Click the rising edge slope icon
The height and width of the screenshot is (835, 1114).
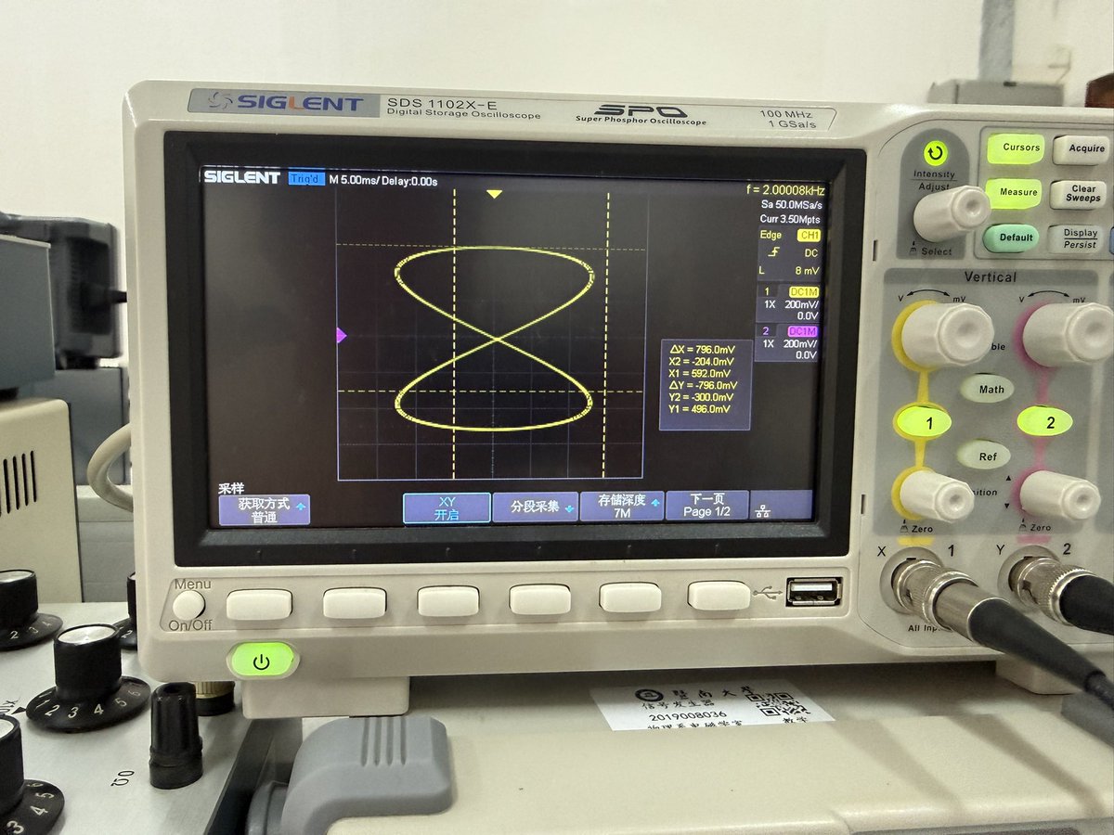pos(773,252)
